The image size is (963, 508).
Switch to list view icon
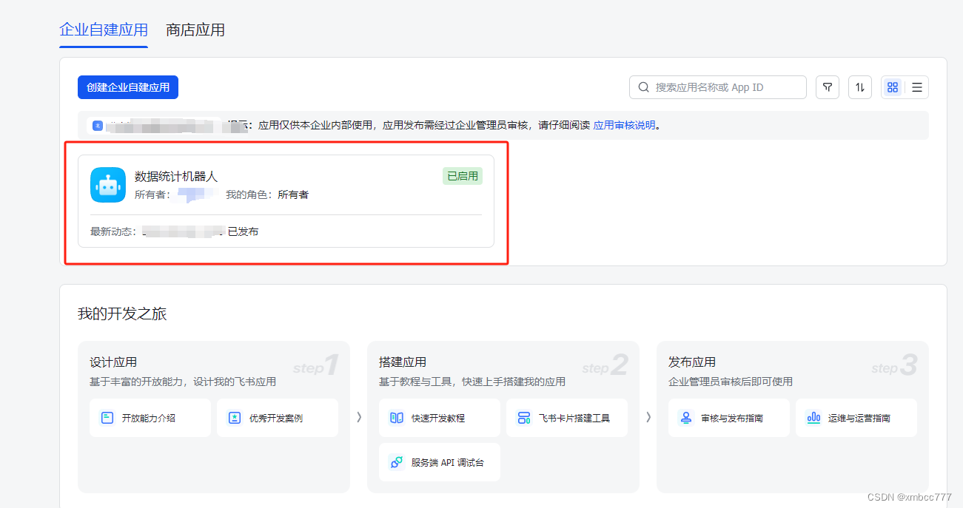pyautogui.click(x=916, y=87)
